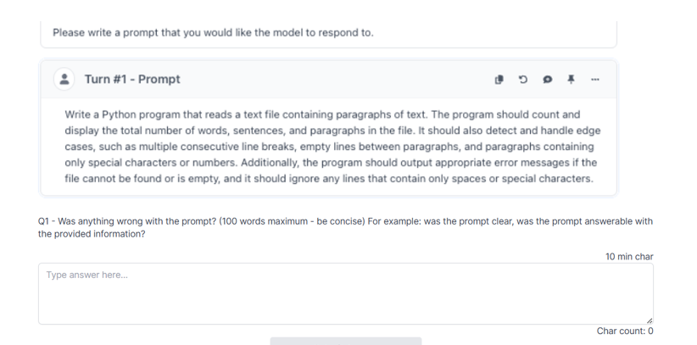
Task: Click the prompt line starting 'only special characters'
Action: [331, 163]
